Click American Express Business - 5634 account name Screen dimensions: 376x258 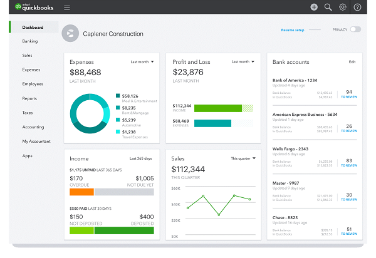[305, 115]
